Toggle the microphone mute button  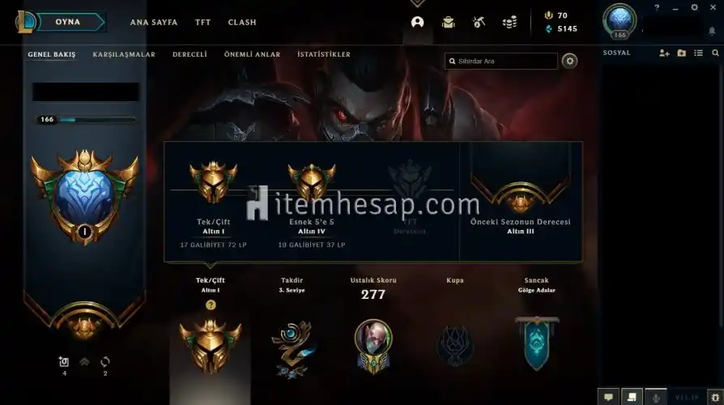pyautogui.click(x=656, y=397)
